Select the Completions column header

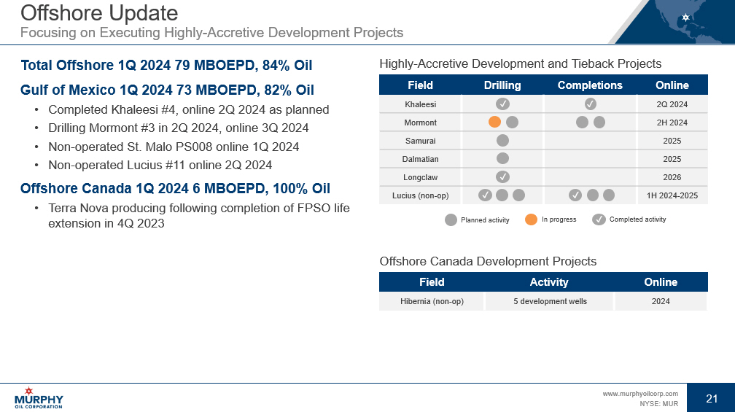590,85
